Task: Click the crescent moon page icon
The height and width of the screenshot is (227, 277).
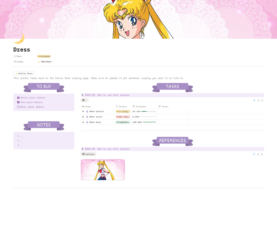Action: 19,38
